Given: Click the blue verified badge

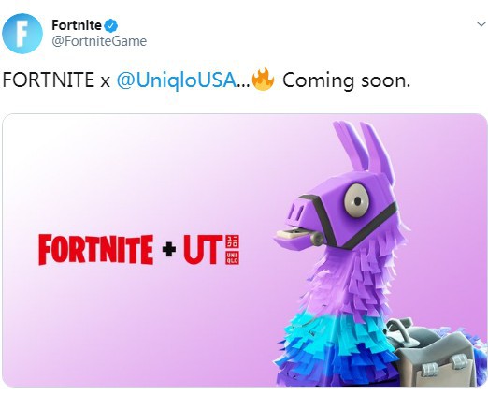Looking at the screenshot, I should (110, 25).
